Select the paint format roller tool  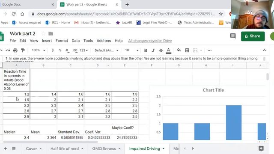click(23, 50)
